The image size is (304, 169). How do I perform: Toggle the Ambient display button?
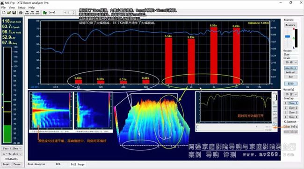[x=290, y=72]
